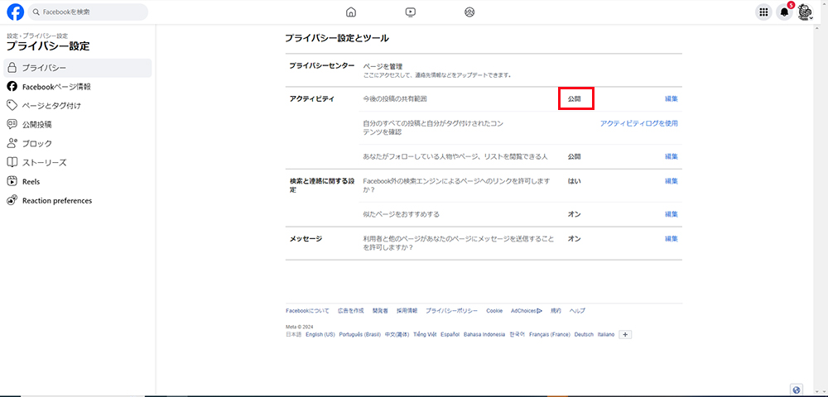Click 日本語 in footer language list
Viewport: 828px width, 397px height.
coord(294,335)
